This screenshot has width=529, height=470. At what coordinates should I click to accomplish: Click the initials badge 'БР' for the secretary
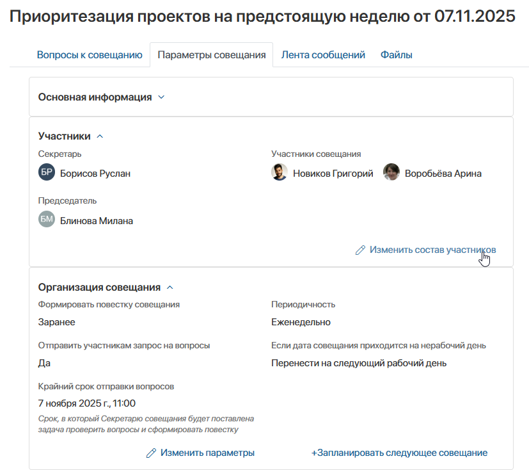(x=45, y=172)
